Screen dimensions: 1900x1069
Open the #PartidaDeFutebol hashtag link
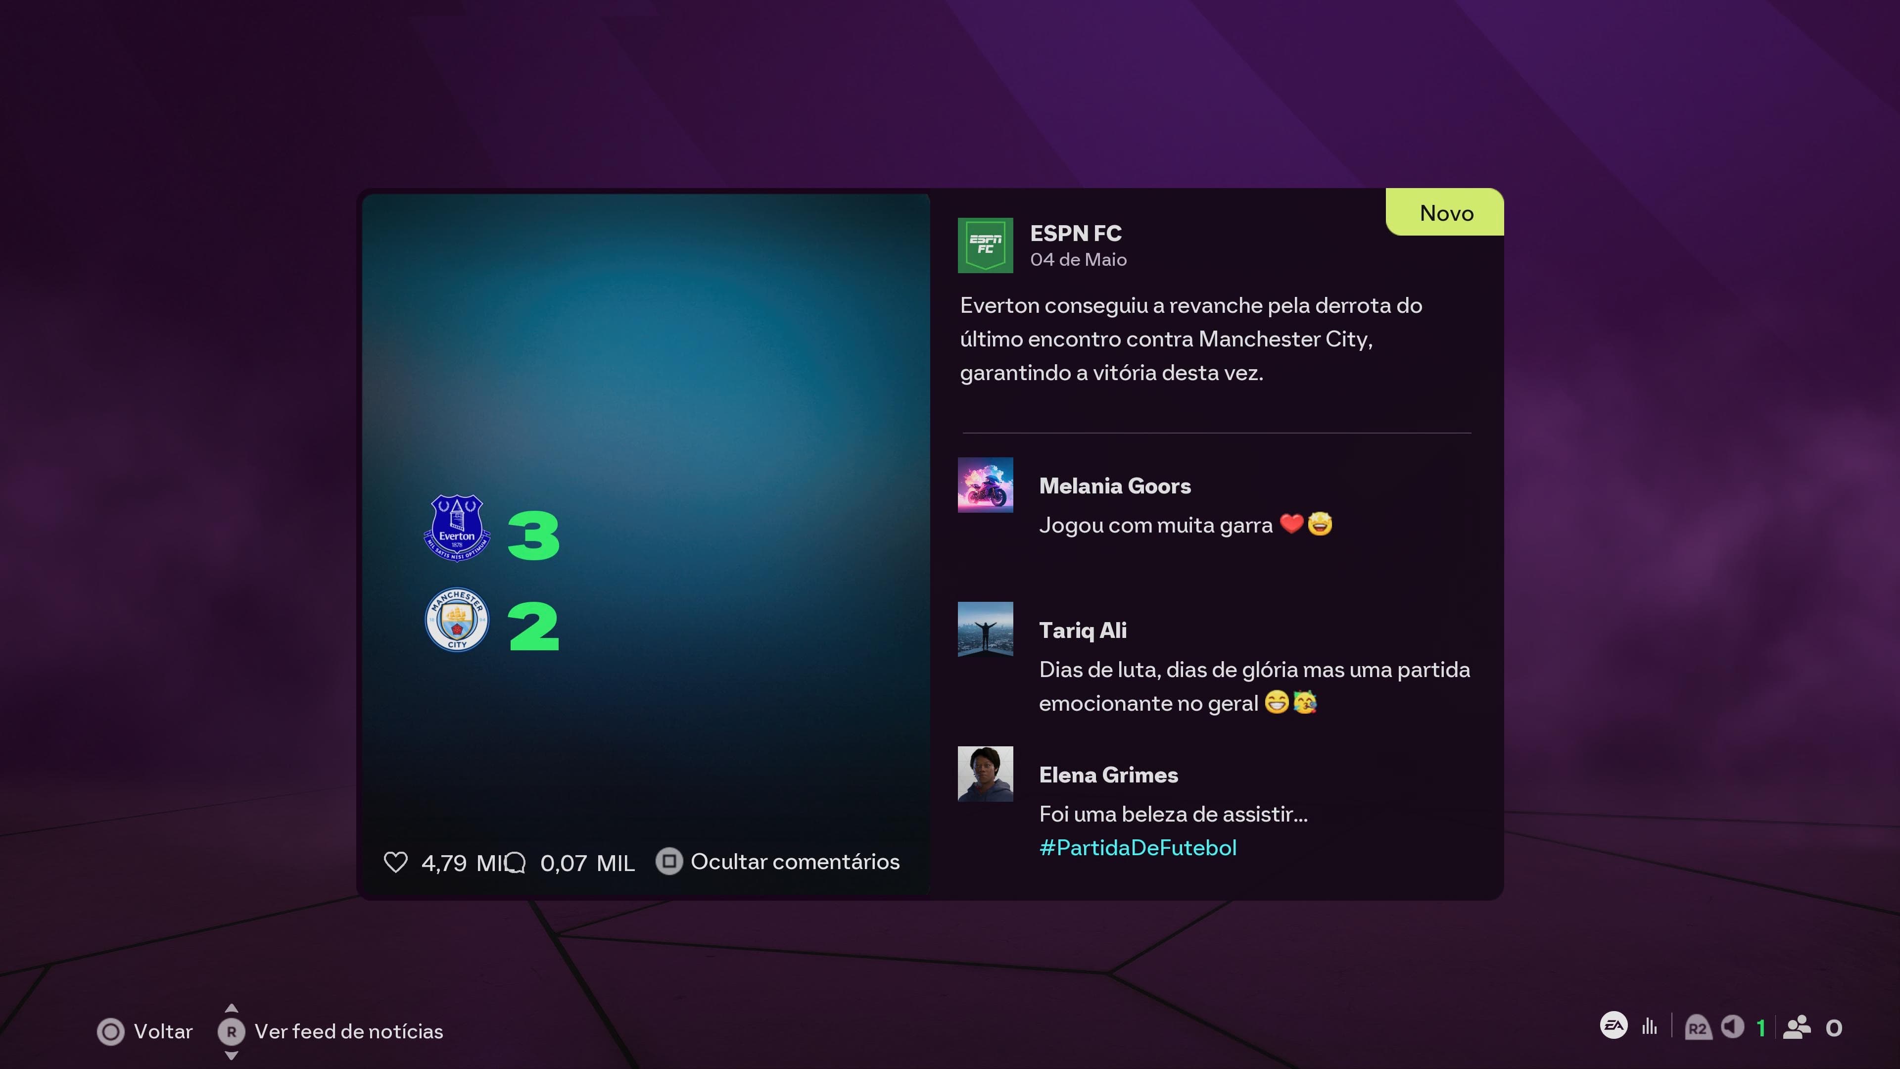[x=1138, y=848]
